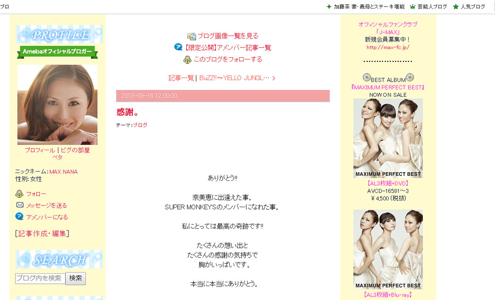Click the CD icon left of BEST ALBUM
The image size is (495, 300).
(367, 77)
